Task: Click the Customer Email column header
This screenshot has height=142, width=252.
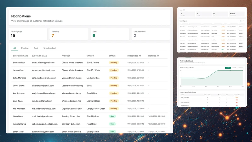Action: pos(39,56)
